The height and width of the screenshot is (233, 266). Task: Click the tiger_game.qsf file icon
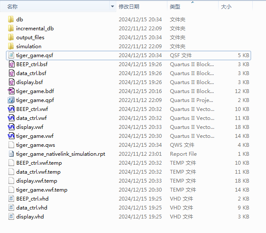[11, 55]
